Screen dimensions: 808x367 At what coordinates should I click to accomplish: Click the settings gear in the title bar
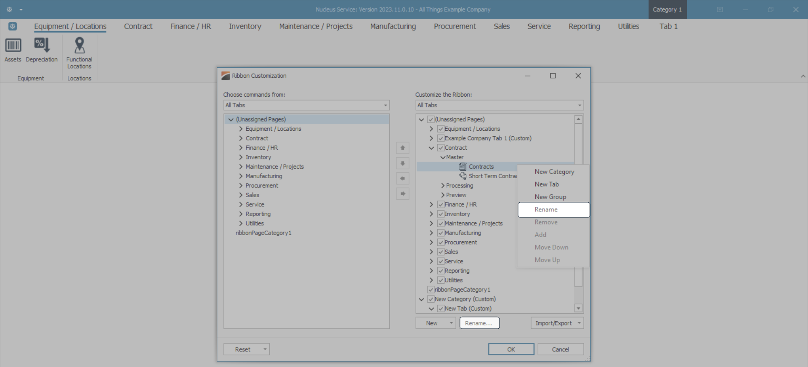click(9, 9)
